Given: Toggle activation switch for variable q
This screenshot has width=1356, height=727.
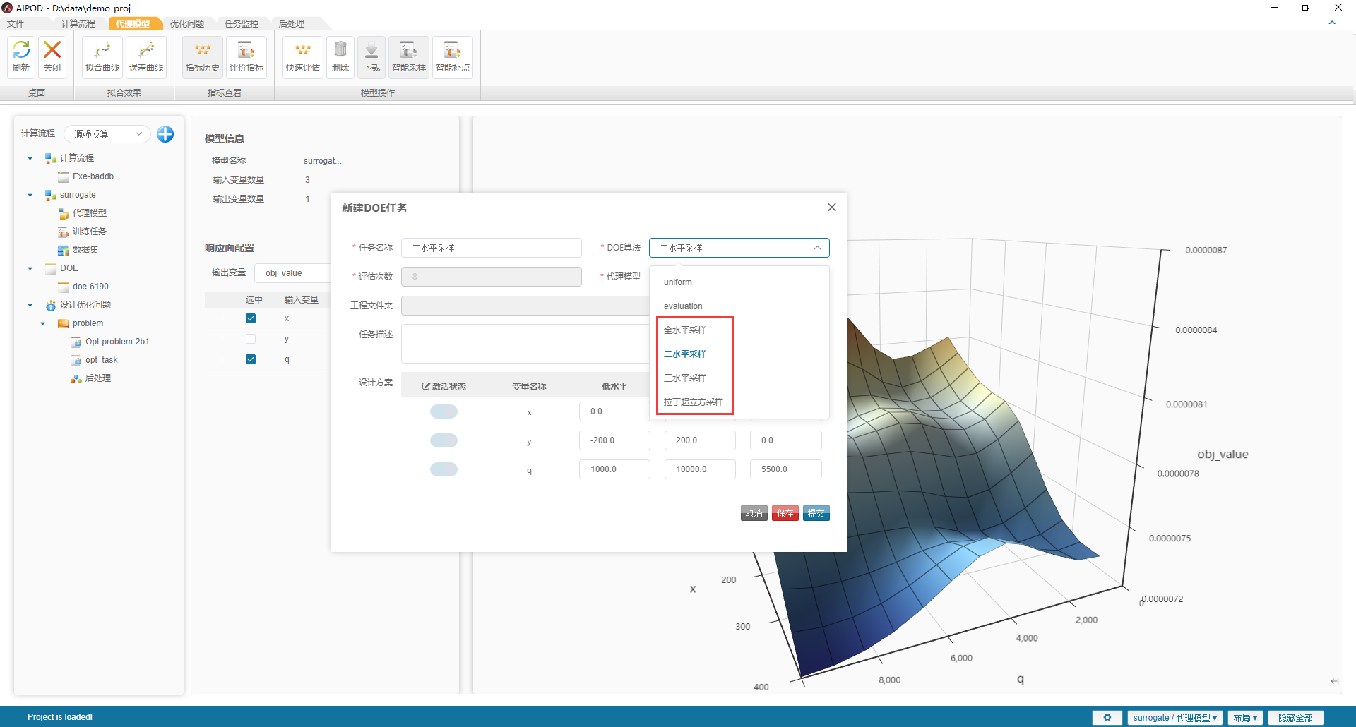Looking at the screenshot, I should pos(444,469).
